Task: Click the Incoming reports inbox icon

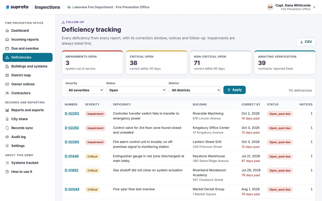Action: (x=7, y=39)
